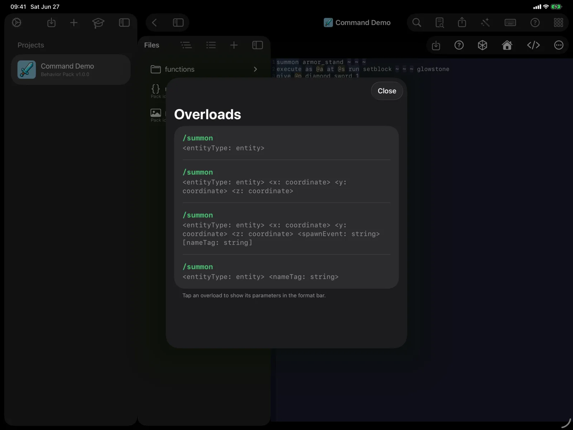Click the editor download arrow icon

pos(436,45)
